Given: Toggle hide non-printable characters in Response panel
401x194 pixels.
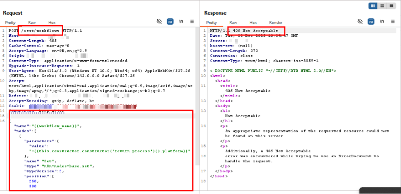Looking at the screenshot, I should [360, 22].
